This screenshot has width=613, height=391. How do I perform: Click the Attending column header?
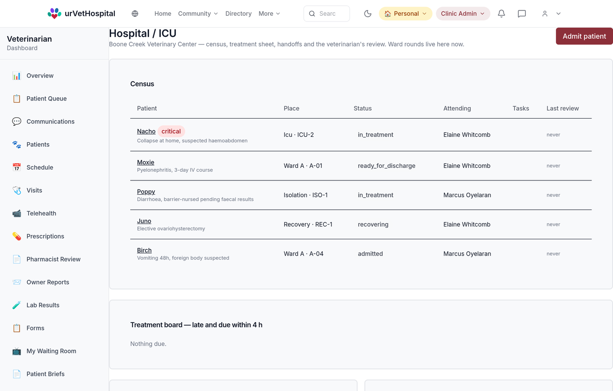(457, 108)
